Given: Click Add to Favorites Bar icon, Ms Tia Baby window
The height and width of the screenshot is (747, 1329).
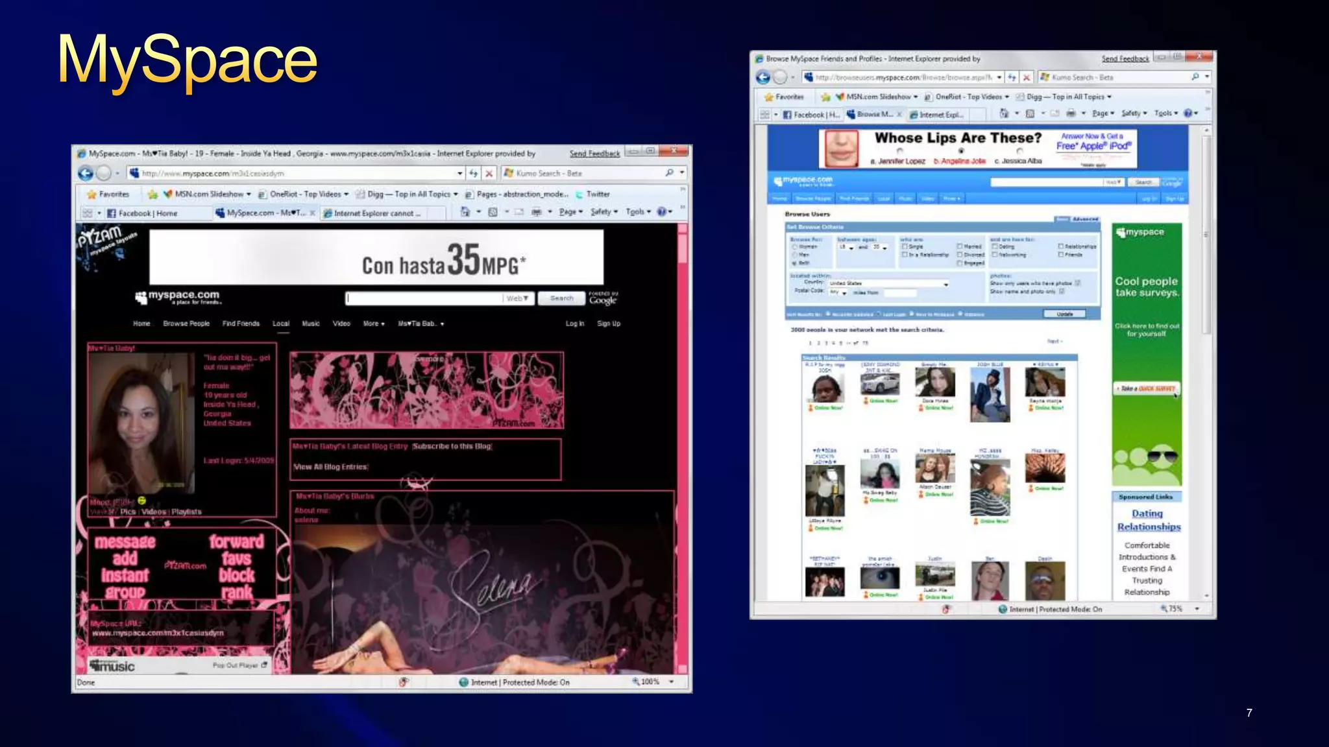Looking at the screenshot, I should click(152, 194).
